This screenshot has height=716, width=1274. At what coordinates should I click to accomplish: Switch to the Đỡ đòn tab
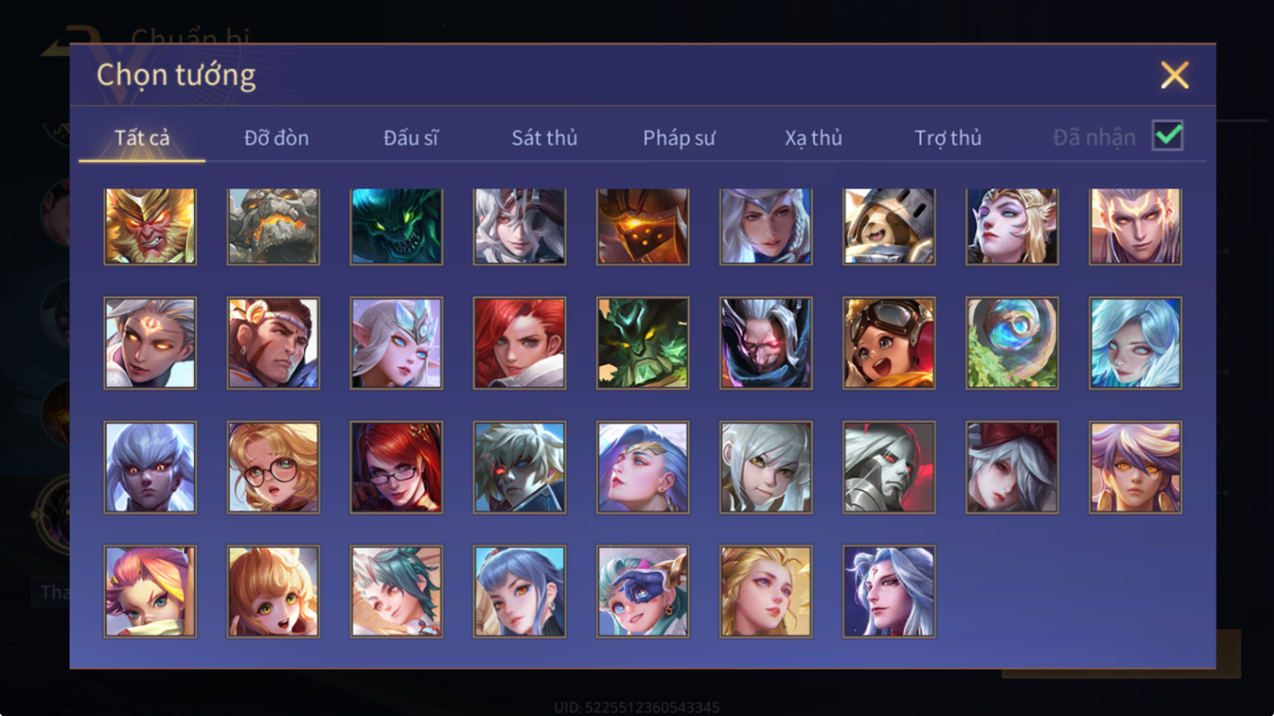[276, 138]
